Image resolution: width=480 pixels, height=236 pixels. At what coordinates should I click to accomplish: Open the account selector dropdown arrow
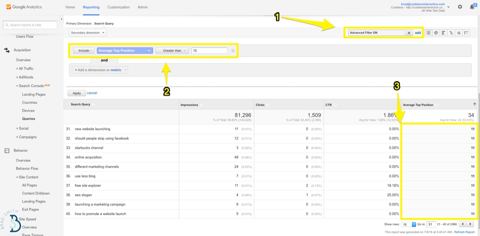[x=449, y=7]
